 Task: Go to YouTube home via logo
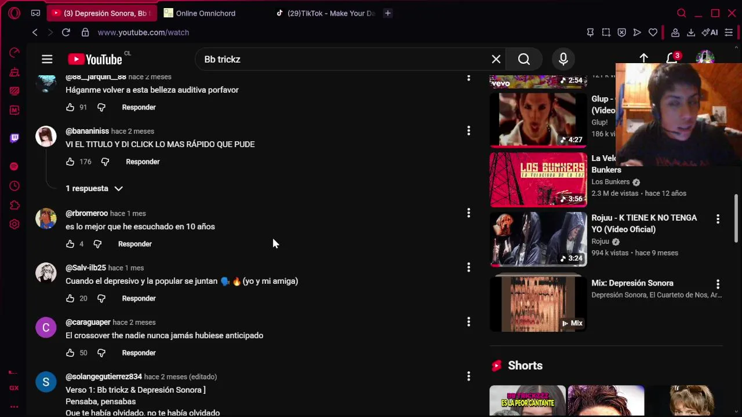(x=95, y=59)
